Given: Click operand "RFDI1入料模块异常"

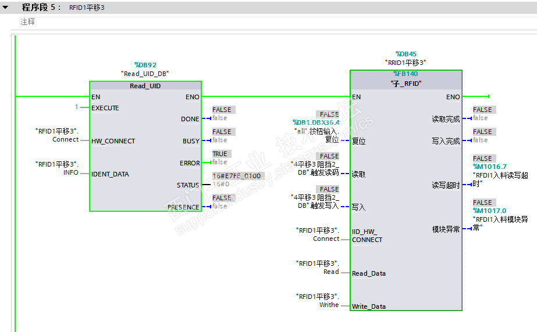Looking at the screenshot, I should click(x=500, y=223).
